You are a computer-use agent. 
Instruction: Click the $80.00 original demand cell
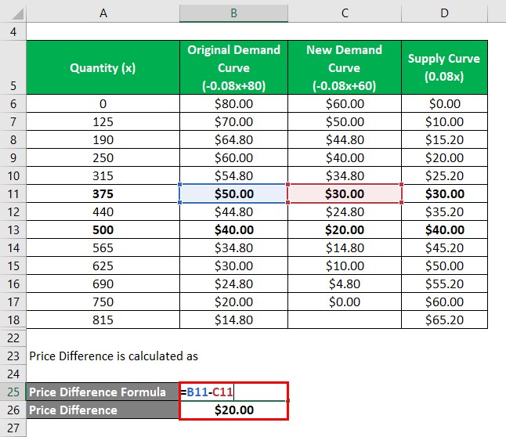[233, 103]
